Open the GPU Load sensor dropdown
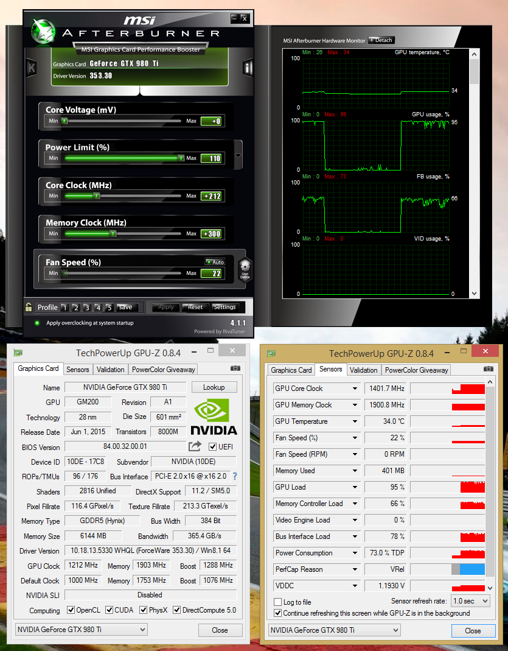 (355, 487)
